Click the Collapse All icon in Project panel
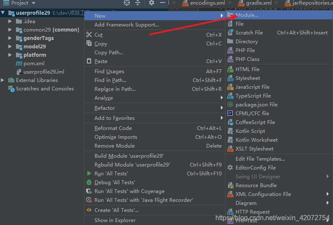333x225 pixels. (x=138, y=3)
